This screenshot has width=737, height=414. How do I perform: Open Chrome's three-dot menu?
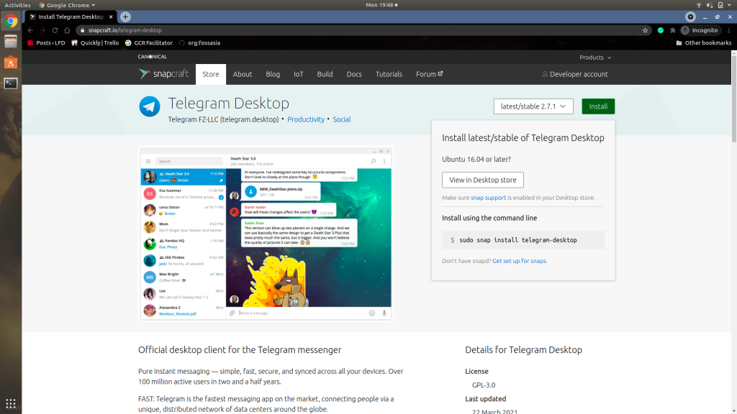click(x=728, y=30)
